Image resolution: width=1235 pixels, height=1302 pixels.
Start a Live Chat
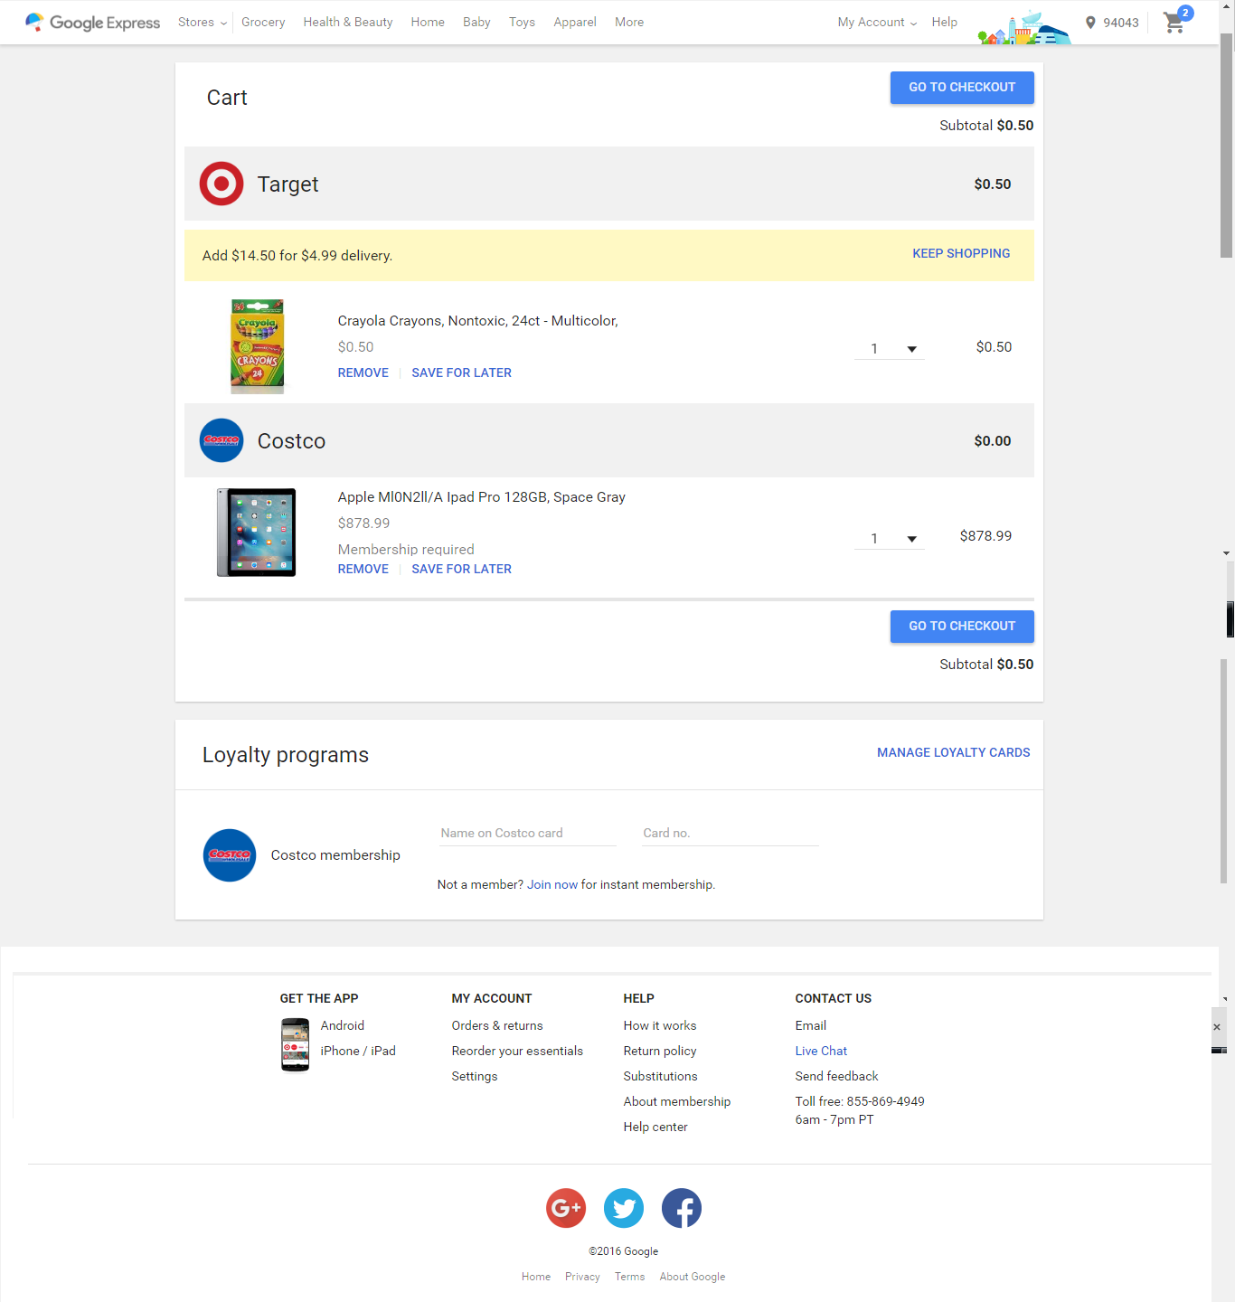tap(821, 1051)
